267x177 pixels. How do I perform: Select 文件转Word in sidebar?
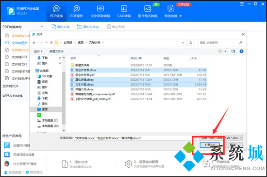pos(17,35)
